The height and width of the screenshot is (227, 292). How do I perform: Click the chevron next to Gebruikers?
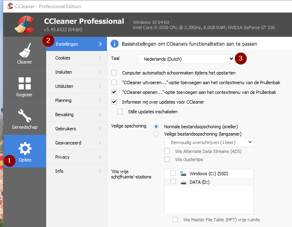click(x=100, y=129)
